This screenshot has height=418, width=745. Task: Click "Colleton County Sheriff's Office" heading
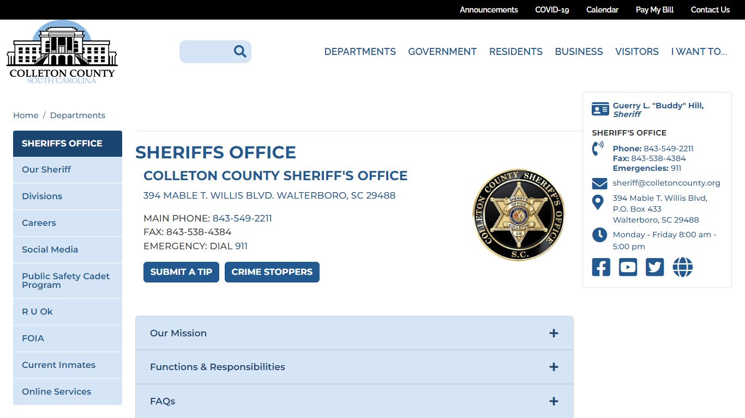(x=275, y=176)
